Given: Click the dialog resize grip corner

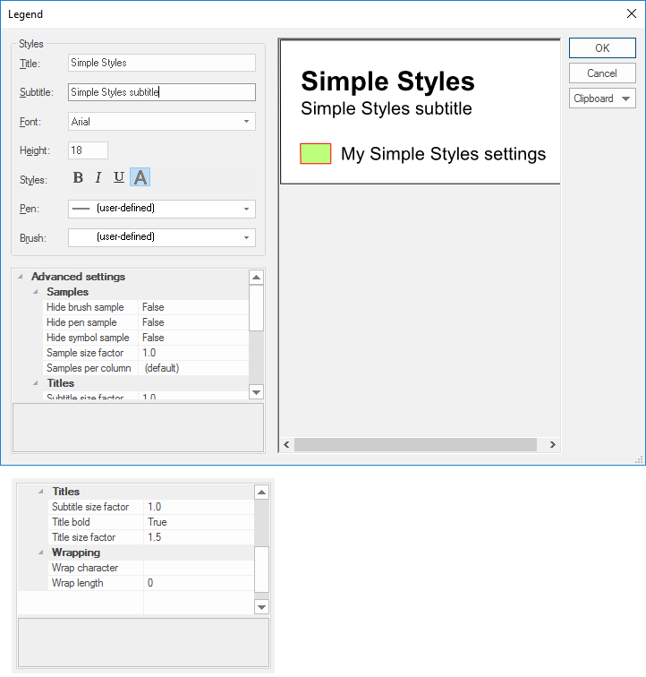Looking at the screenshot, I should (x=639, y=459).
